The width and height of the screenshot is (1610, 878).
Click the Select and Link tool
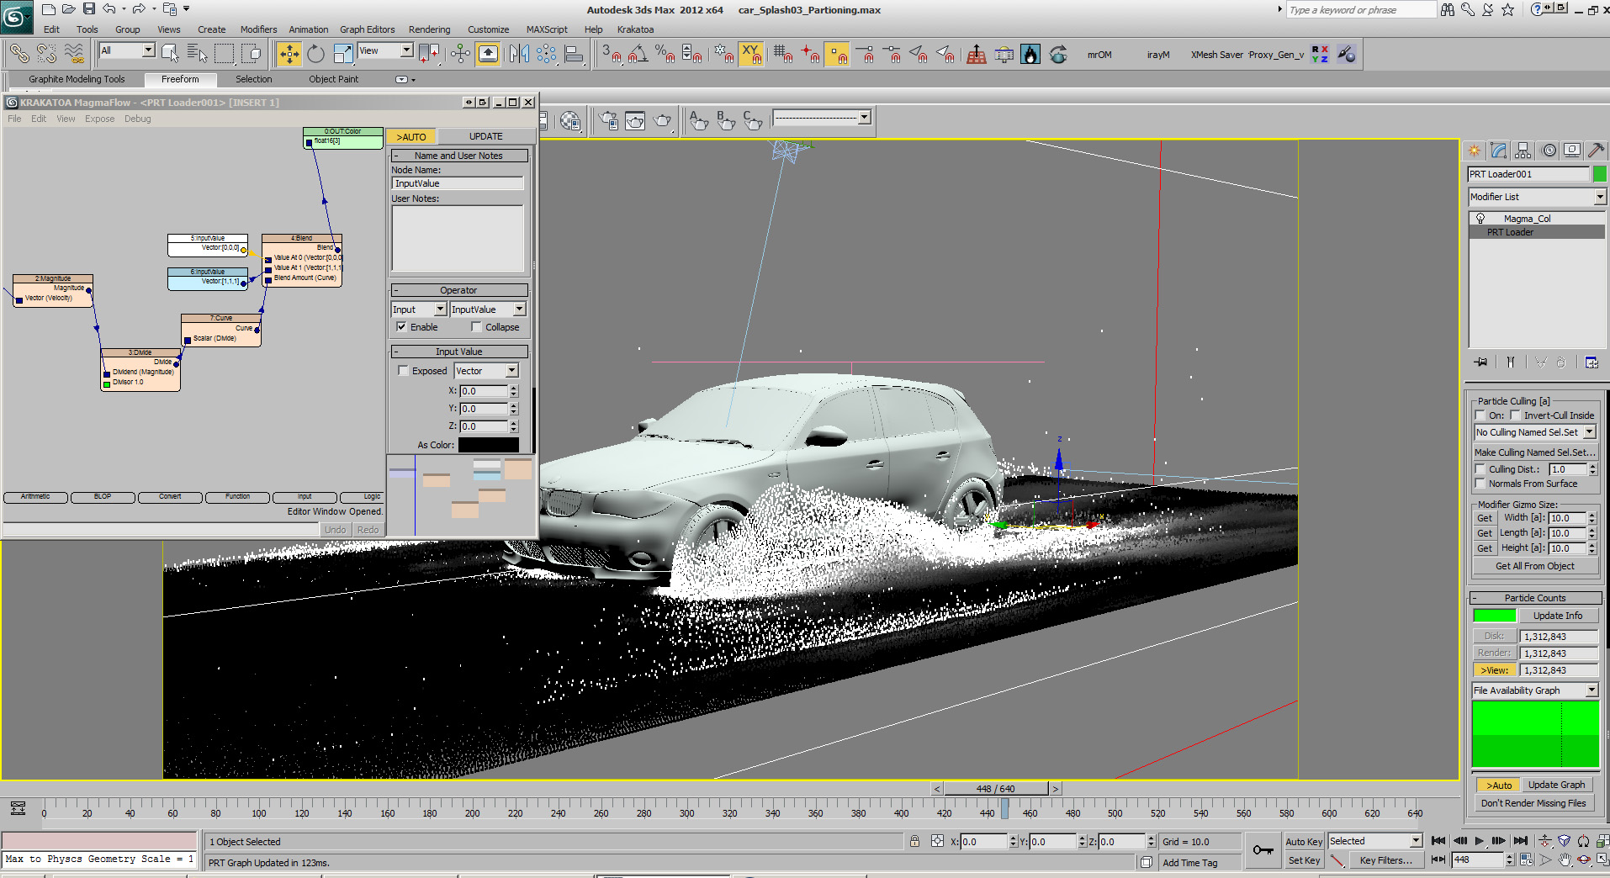coord(19,55)
